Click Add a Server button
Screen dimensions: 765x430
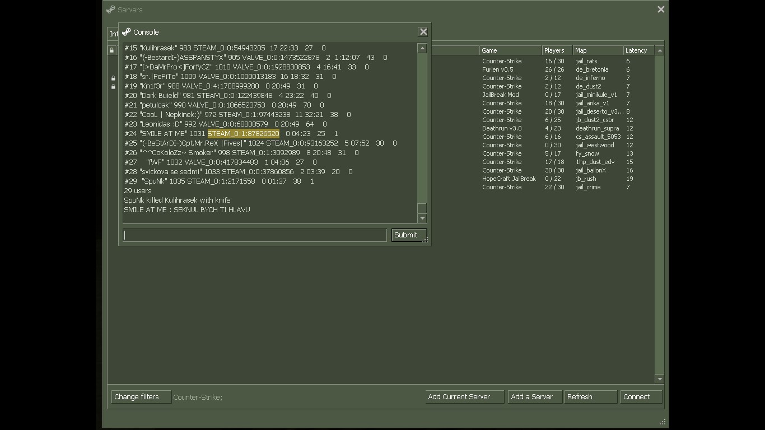[535, 397]
